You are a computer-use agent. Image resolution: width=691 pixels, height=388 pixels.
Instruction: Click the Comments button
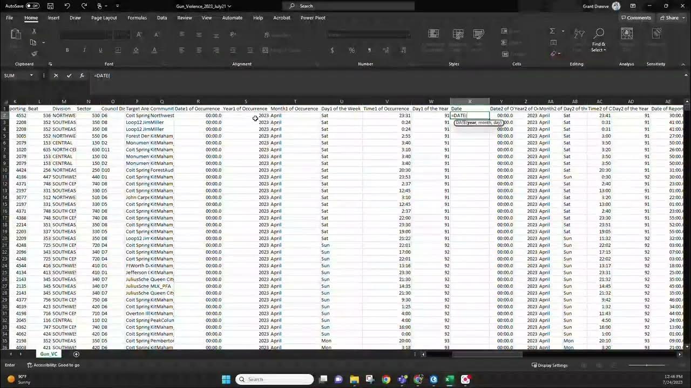636,18
